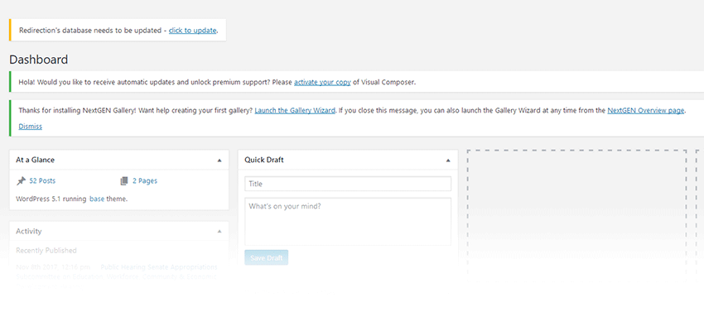Click the pages icon beside 2 Pages
Image resolution: width=704 pixels, height=331 pixels.
[124, 180]
